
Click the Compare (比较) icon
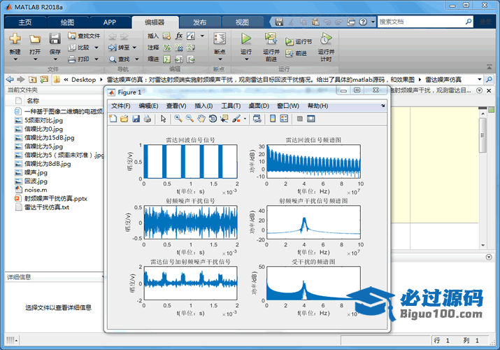click(x=72, y=48)
